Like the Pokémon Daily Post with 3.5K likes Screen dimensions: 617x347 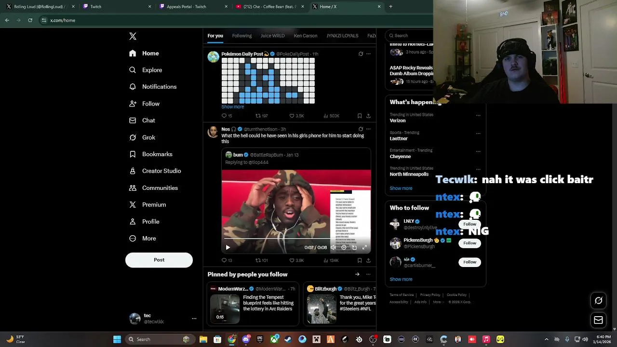point(296,116)
